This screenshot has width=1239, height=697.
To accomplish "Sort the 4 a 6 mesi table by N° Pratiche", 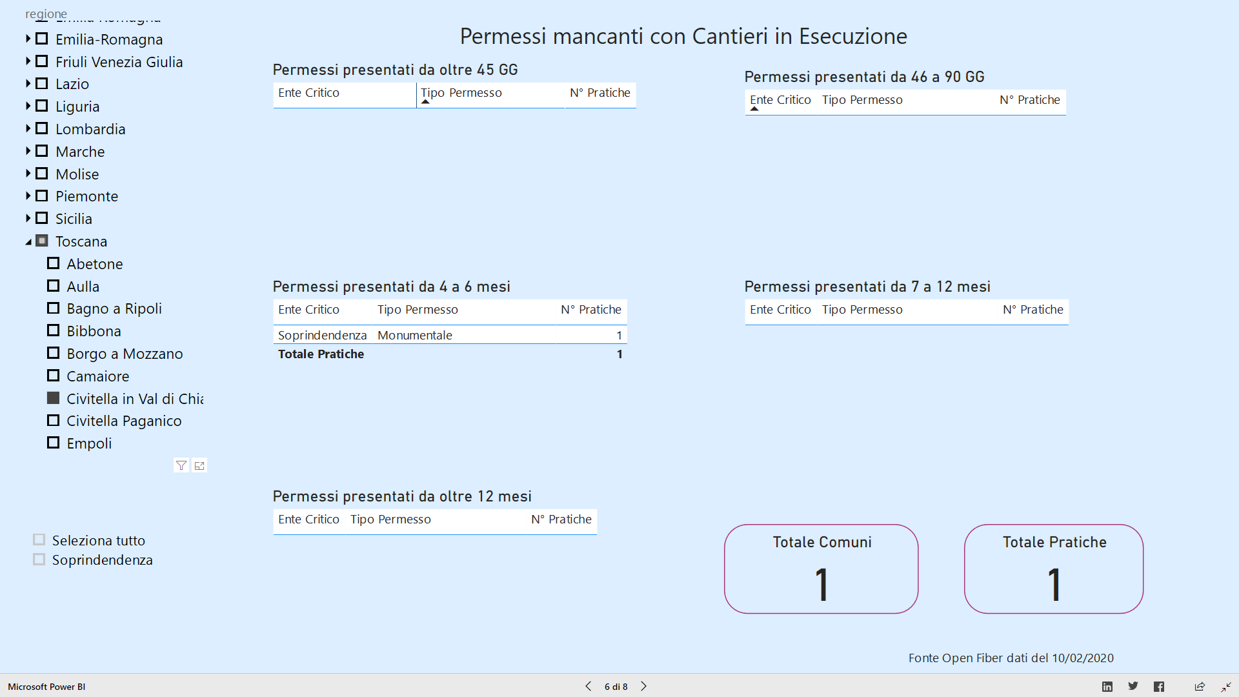I will [x=590, y=310].
